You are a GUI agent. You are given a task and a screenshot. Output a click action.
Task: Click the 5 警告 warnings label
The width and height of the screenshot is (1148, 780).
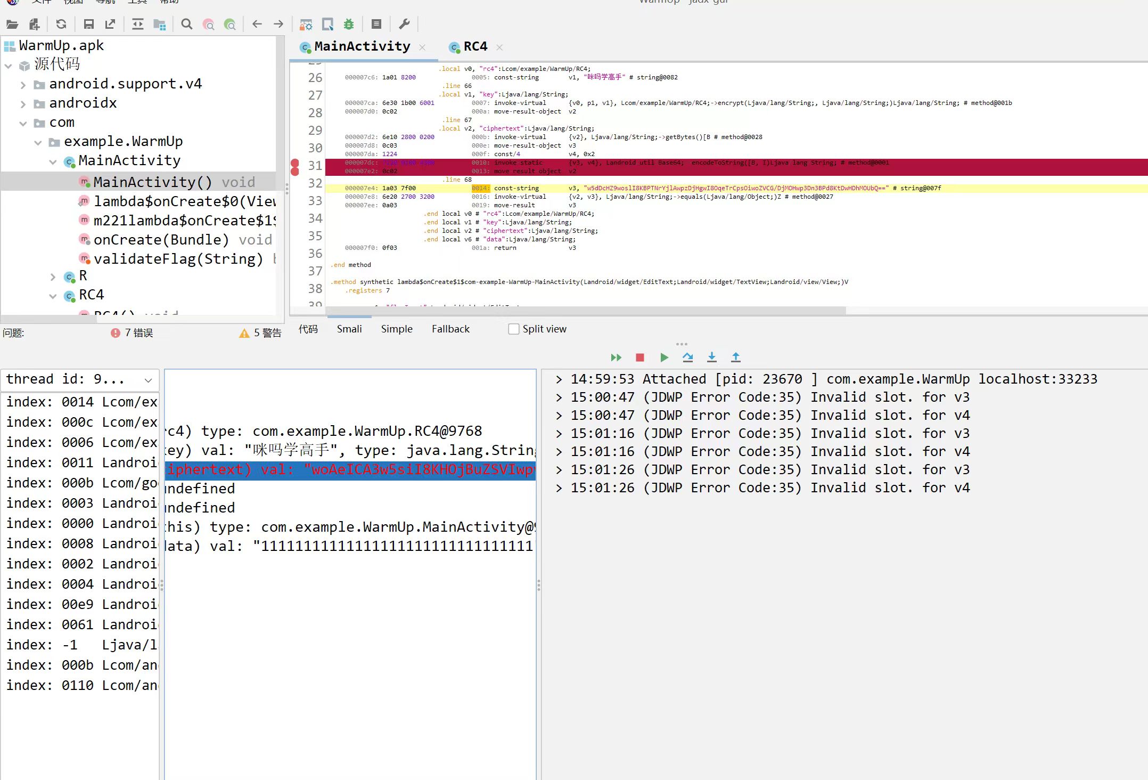point(268,333)
